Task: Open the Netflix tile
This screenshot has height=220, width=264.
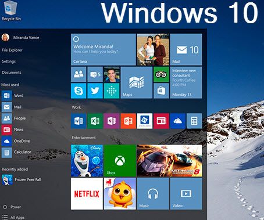Action: tap(87, 194)
